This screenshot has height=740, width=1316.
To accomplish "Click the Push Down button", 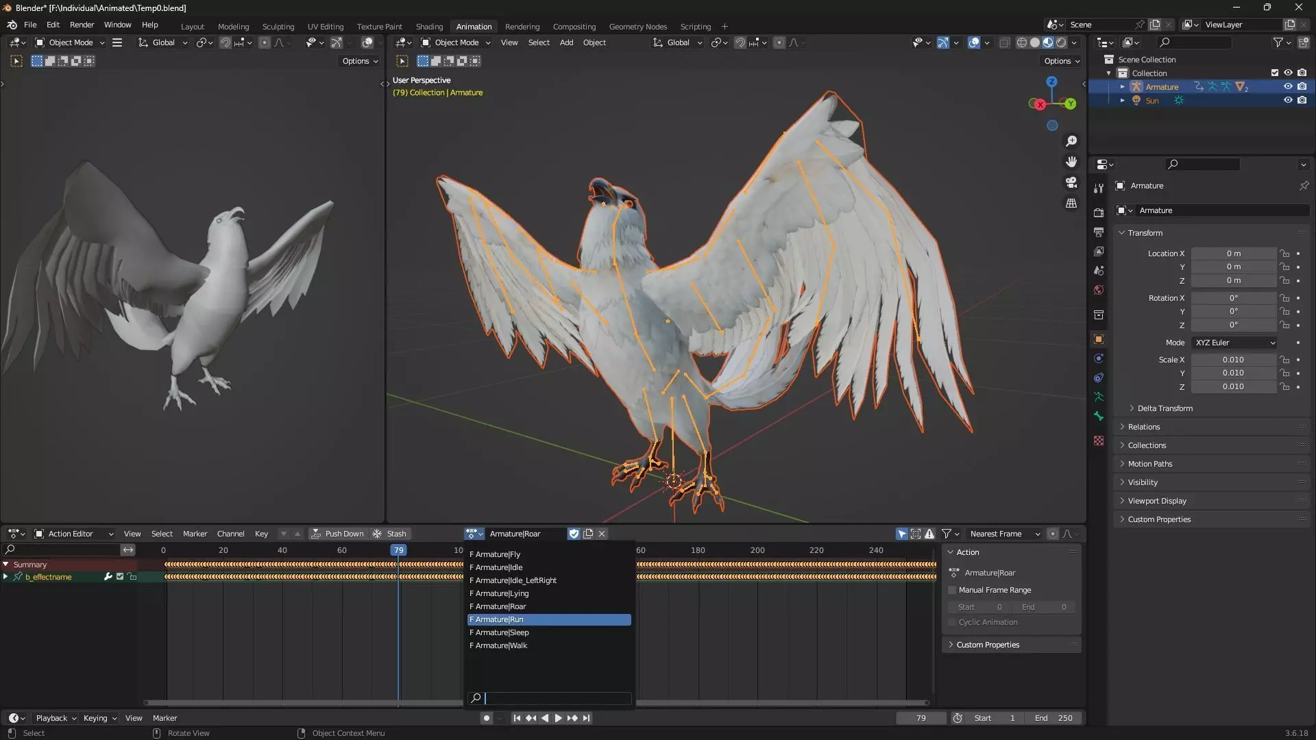I will (x=337, y=534).
